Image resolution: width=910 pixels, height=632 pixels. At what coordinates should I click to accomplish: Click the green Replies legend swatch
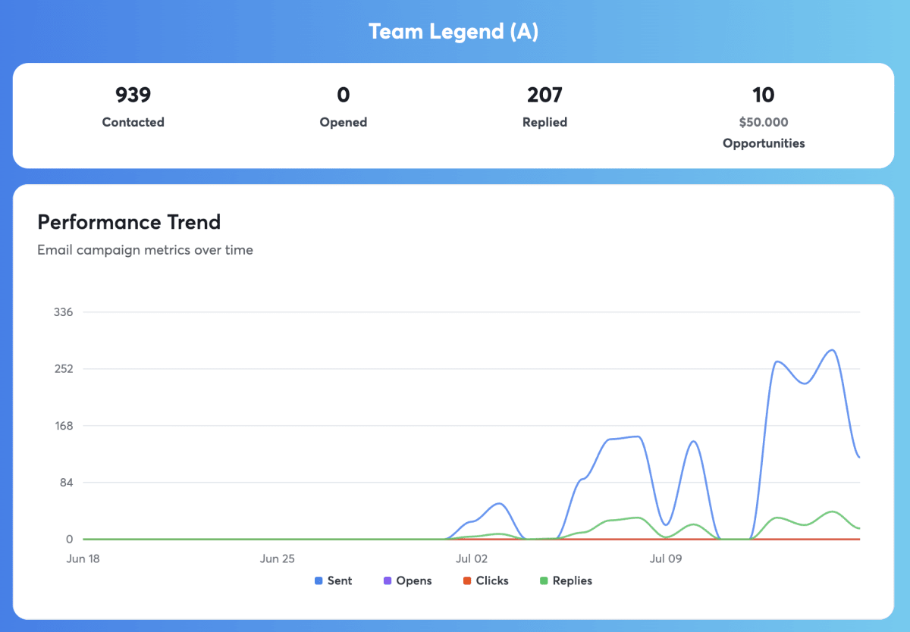tap(544, 581)
